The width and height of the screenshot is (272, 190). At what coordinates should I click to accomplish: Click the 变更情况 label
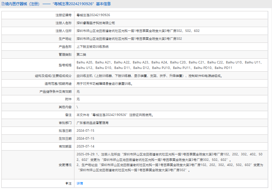[x=65, y=165]
